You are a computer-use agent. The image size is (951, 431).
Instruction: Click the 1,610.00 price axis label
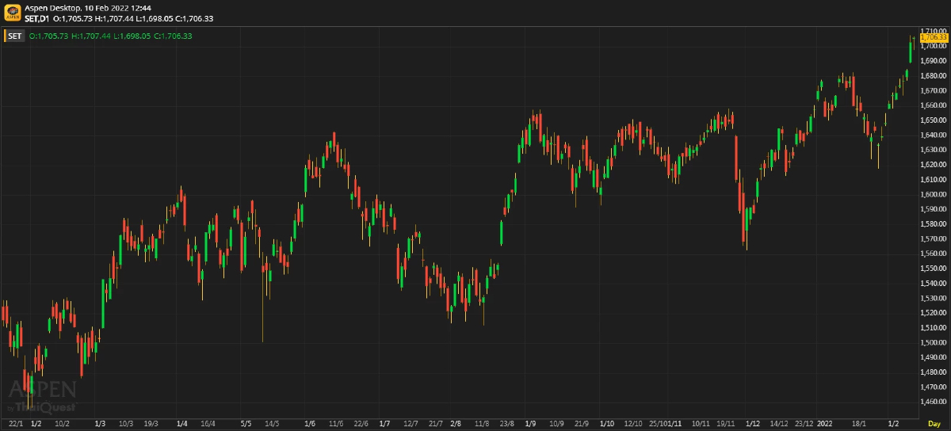pyautogui.click(x=935, y=179)
